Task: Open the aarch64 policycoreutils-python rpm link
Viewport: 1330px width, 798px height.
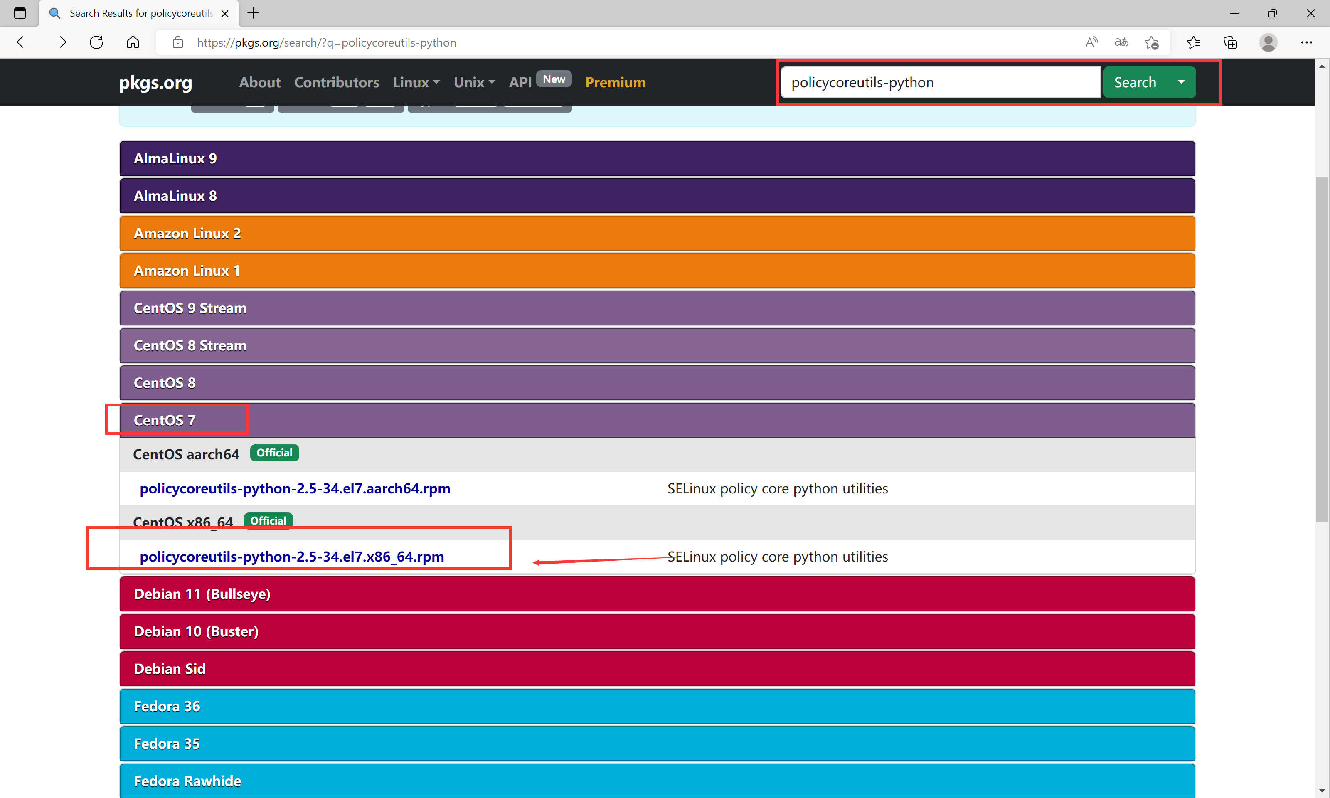Action: pyautogui.click(x=295, y=488)
